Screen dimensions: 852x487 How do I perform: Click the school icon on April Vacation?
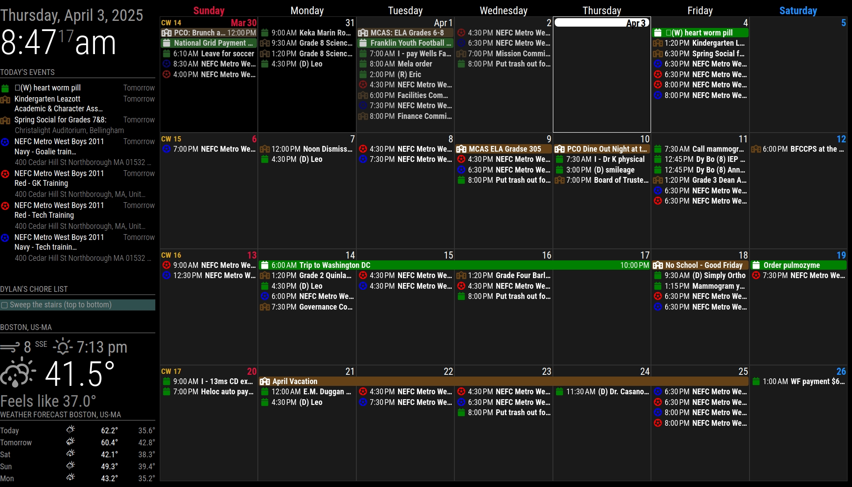265,381
